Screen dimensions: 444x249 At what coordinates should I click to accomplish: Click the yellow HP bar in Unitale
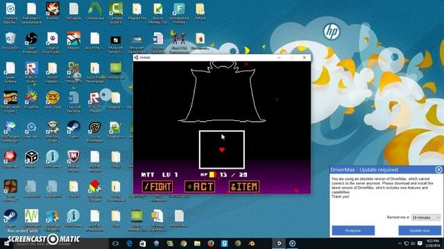pos(213,175)
